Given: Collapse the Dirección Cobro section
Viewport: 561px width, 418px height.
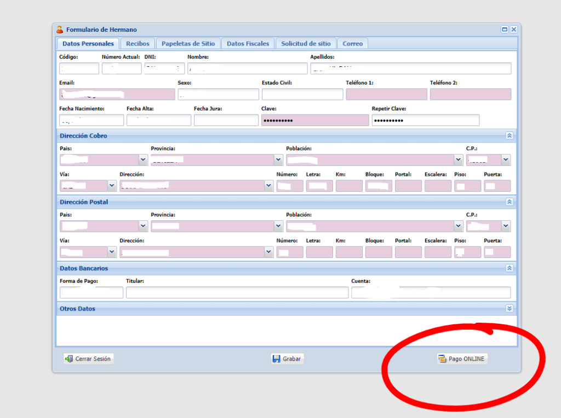Looking at the screenshot, I should tap(509, 135).
